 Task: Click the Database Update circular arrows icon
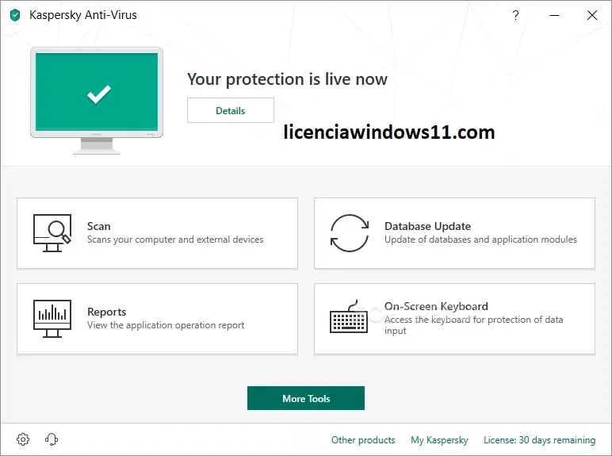(x=350, y=233)
